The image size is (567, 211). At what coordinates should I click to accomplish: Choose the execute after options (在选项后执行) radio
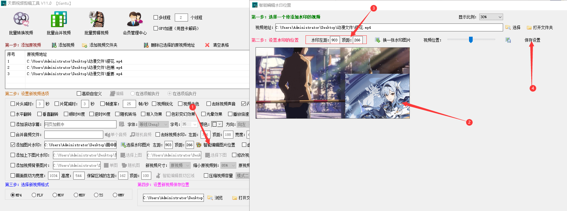pos(169,94)
